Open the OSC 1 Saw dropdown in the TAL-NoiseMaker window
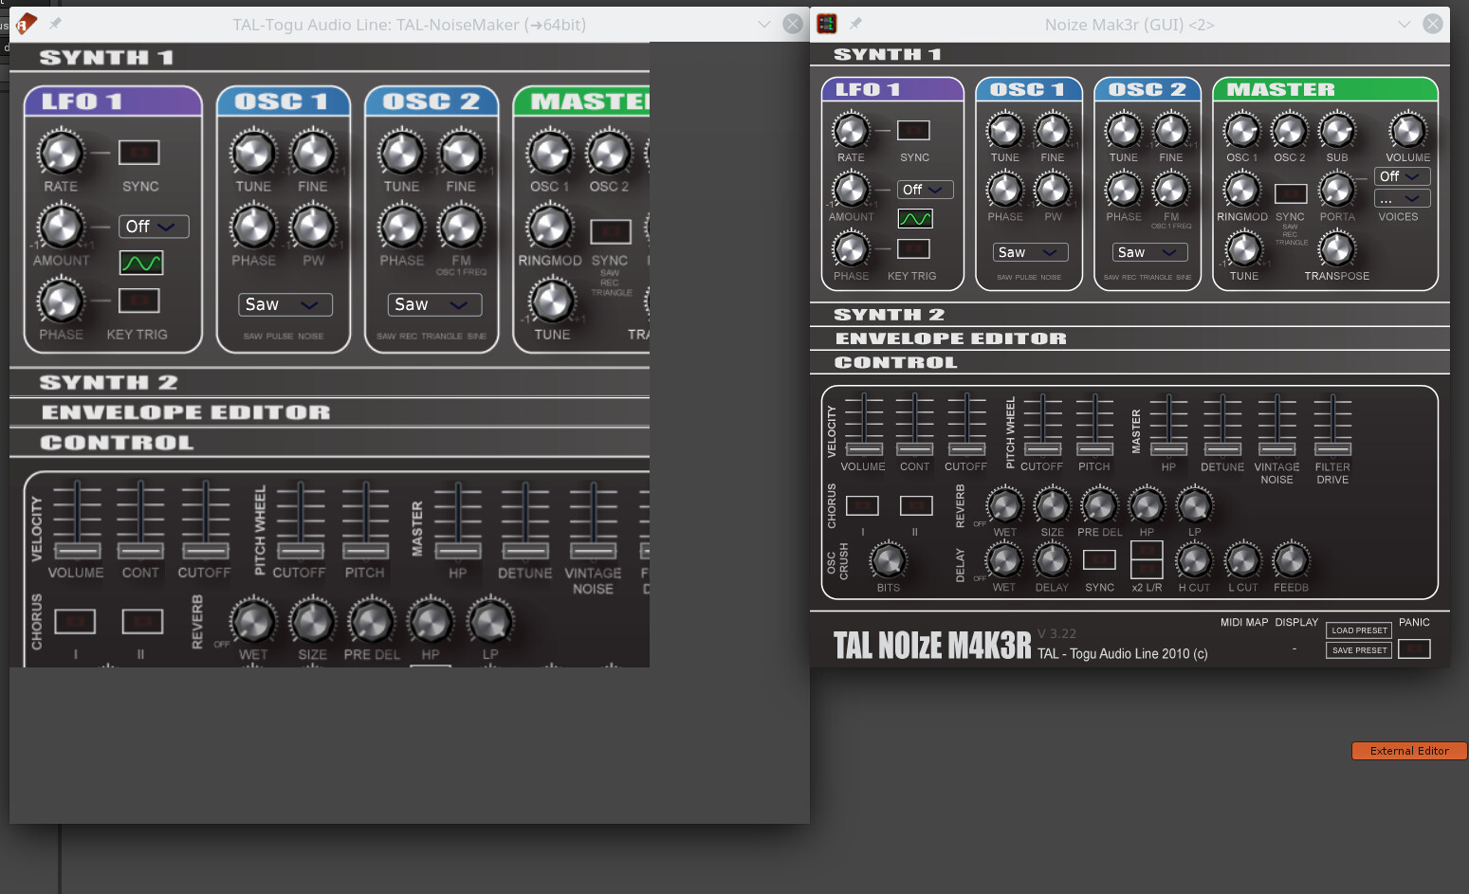The height and width of the screenshot is (894, 1469). coord(285,304)
